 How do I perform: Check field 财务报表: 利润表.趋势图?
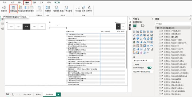click(160, 79)
